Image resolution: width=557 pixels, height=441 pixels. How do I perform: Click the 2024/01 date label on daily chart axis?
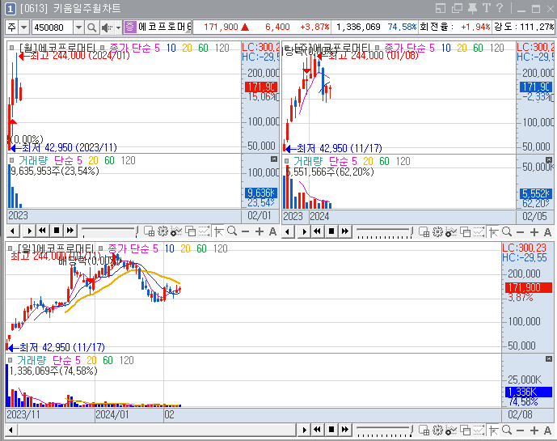pyautogui.click(x=112, y=414)
